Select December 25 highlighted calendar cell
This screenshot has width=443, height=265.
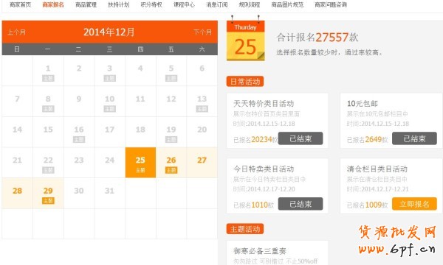pyautogui.click(x=140, y=163)
